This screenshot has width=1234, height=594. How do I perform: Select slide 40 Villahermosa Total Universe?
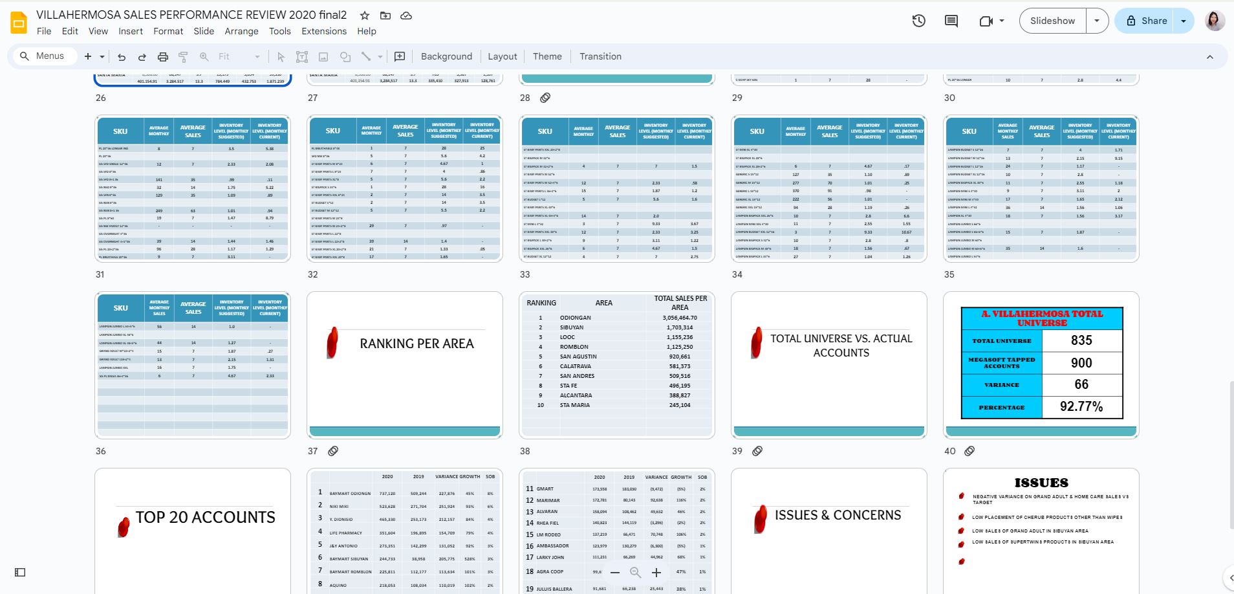(1041, 365)
